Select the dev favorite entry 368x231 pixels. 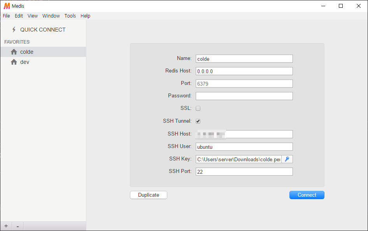tap(43, 62)
